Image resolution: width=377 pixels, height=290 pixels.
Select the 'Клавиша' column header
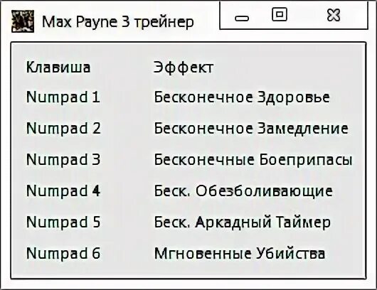(x=58, y=67)
